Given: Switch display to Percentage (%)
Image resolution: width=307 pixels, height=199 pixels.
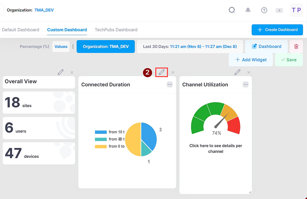Looking at the screenshot, I should tap(34, 47).
